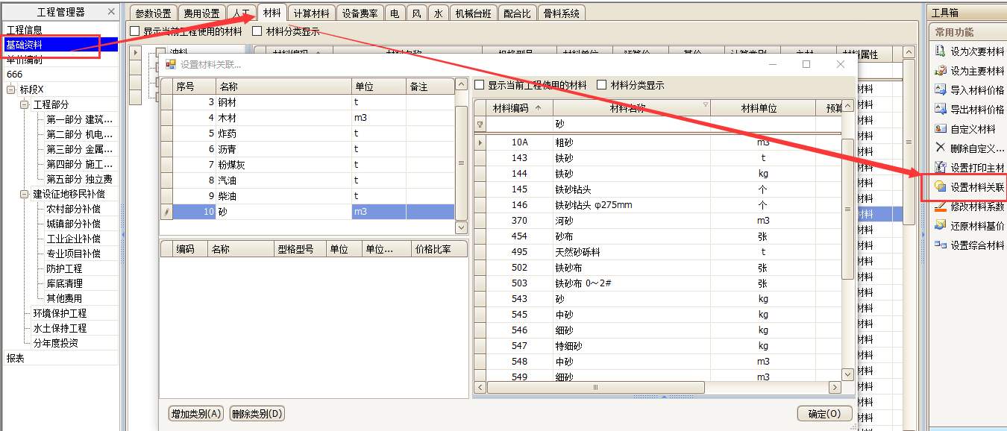This screenshot has width=1007, height=431.
Task: Open the 机械台班 tab
Action: pyautogui.click(x=473, y=13)
